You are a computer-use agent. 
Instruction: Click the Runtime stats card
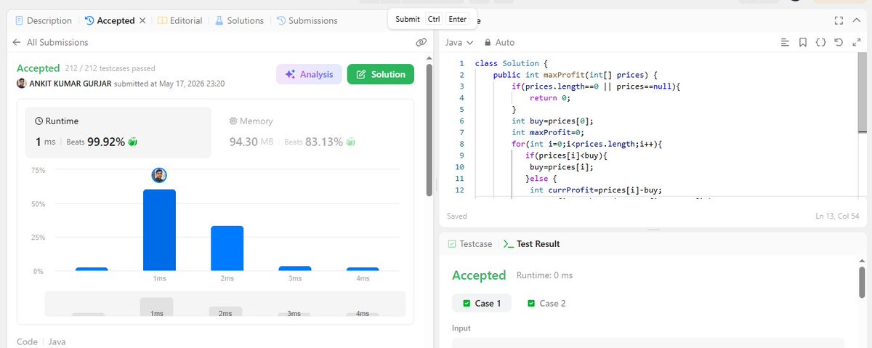[118, 132]
